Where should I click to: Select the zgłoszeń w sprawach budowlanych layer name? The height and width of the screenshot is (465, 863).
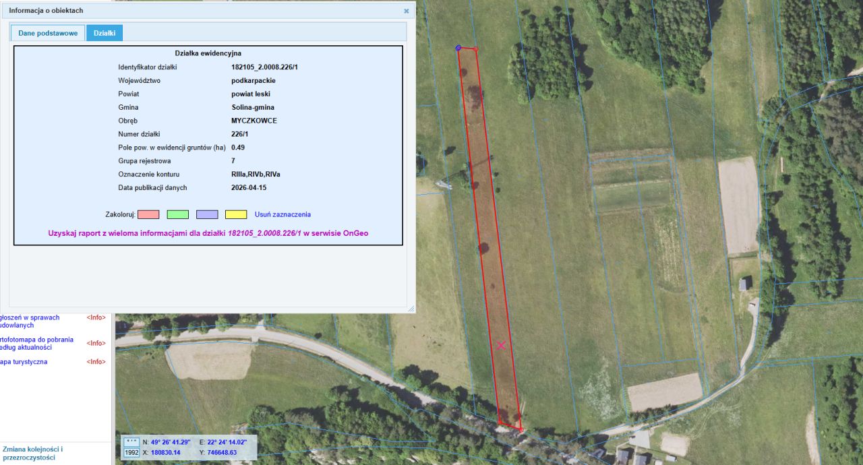30,321
